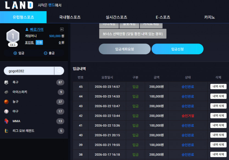Click the LV.1 level badge
The image size is (229, 160).
point(13,45)
